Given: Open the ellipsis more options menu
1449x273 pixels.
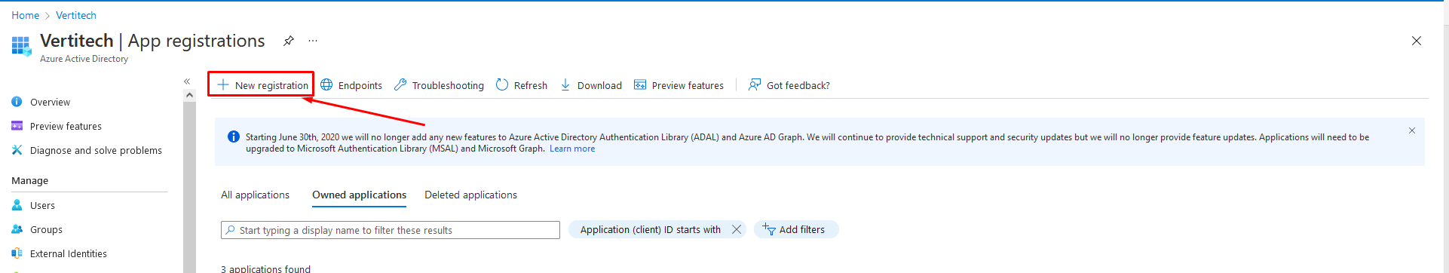Looking at the screenshot, I should tap(313, 41).
